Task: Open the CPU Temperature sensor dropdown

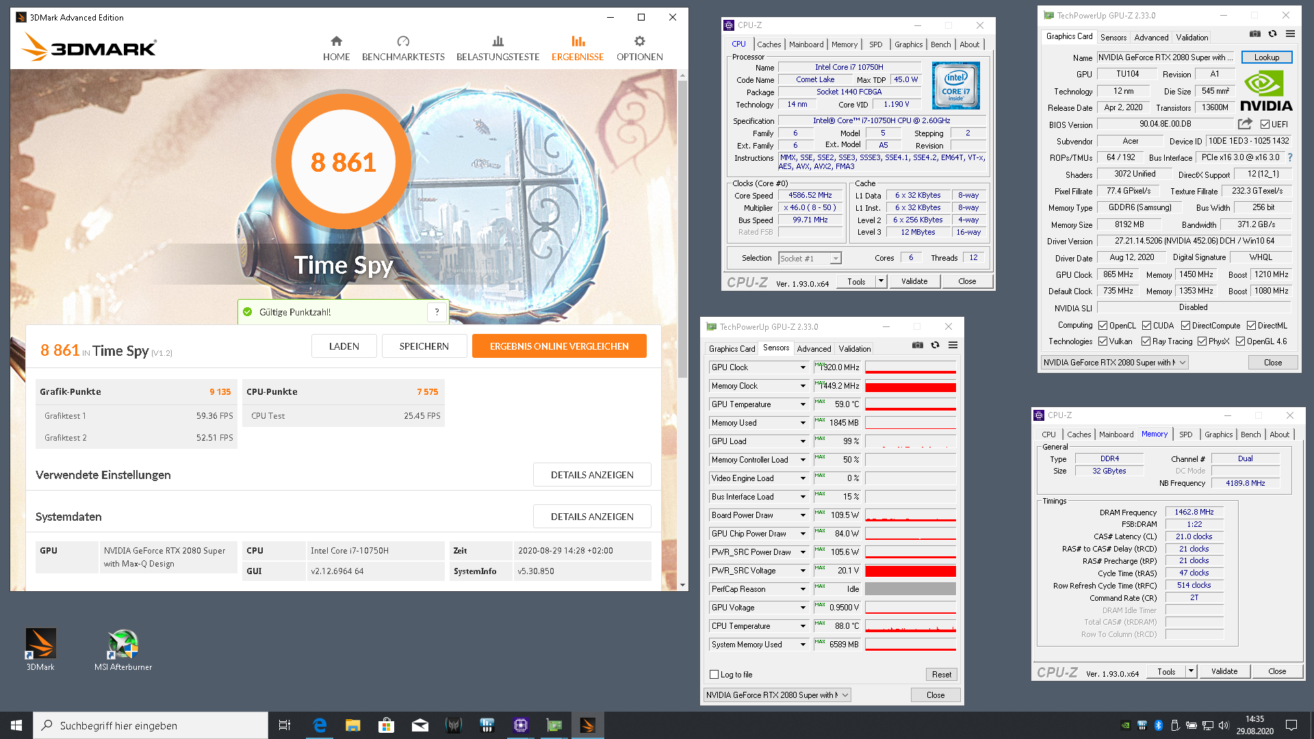Action: (803, 626)
